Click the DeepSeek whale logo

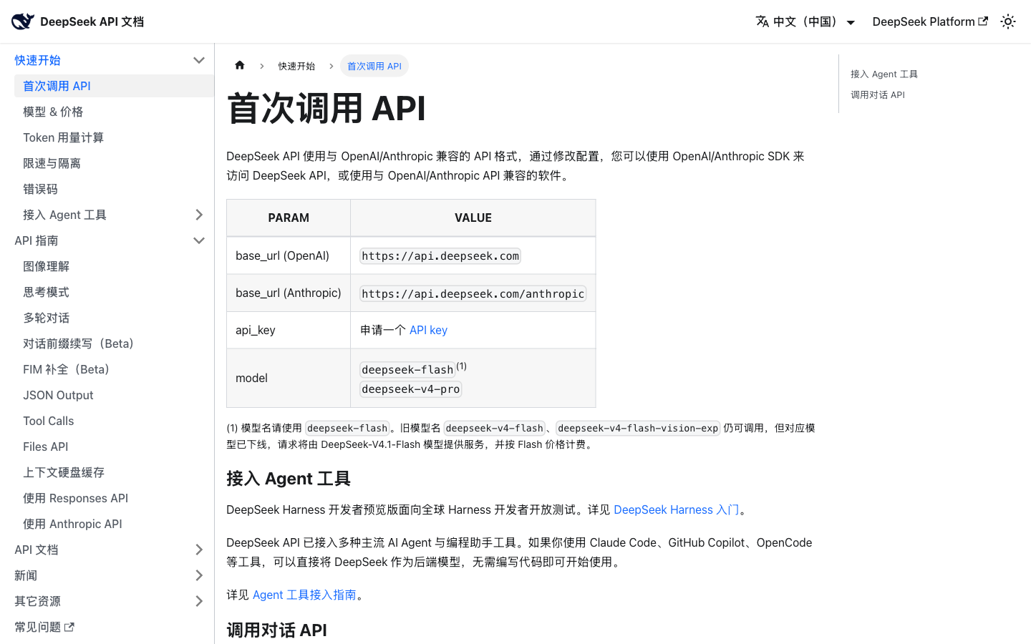coord(22,21)
